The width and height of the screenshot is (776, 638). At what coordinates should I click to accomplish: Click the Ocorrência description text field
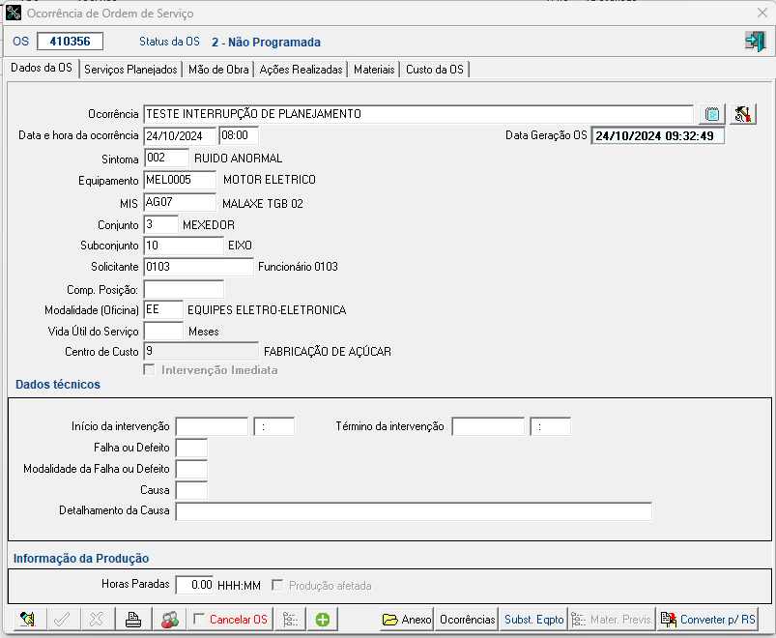point(418,114)
